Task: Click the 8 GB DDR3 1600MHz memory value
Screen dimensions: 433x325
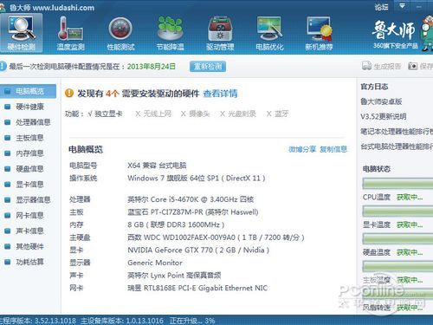Action: 176,224
